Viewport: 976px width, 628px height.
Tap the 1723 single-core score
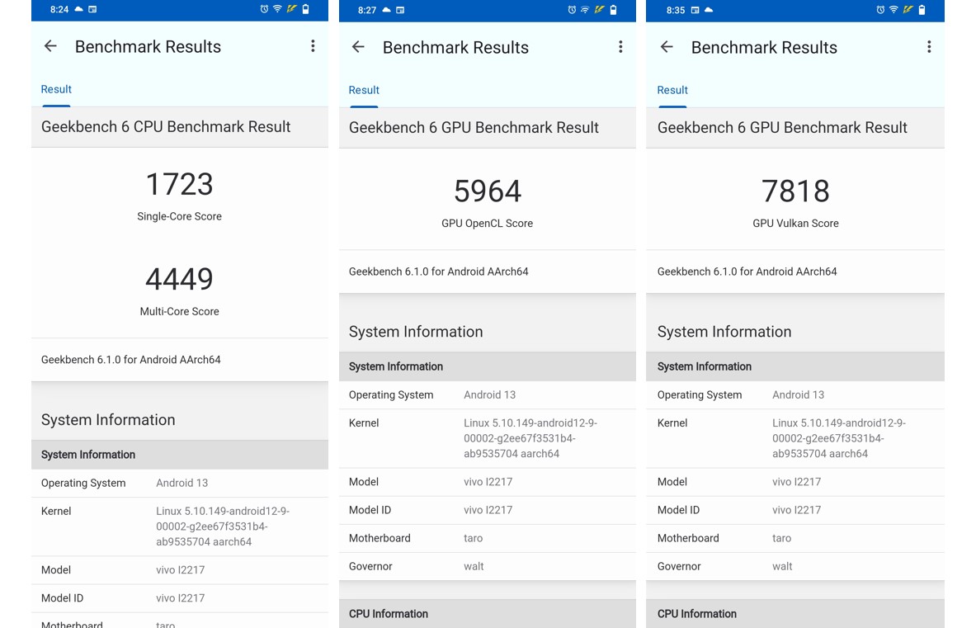pos(179,184)
